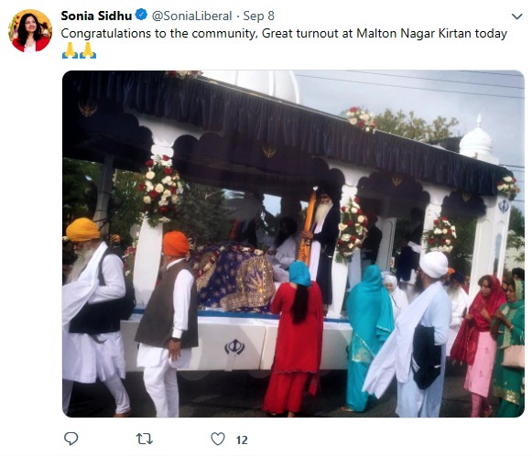
Task: Click the Khanda emblem on the white float
Action: coord(234,347)
